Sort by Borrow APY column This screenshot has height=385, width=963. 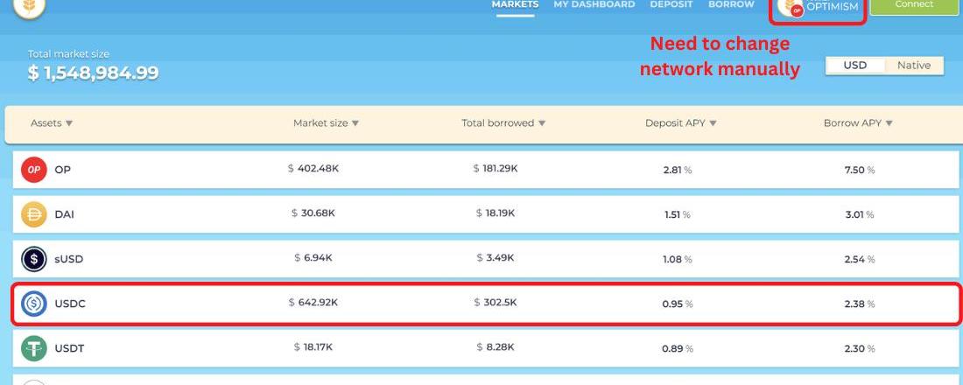(858, 122)
